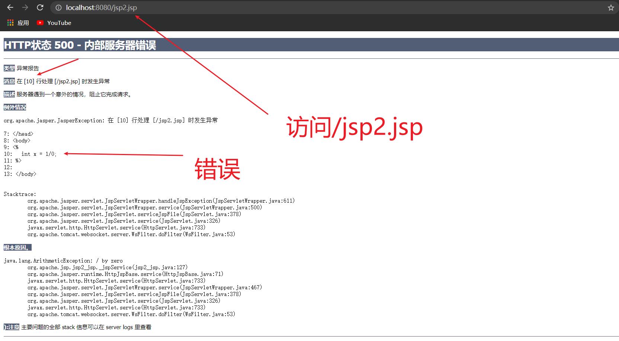
Task: Open the YouTube bookmark label
Action: [59, 23]
